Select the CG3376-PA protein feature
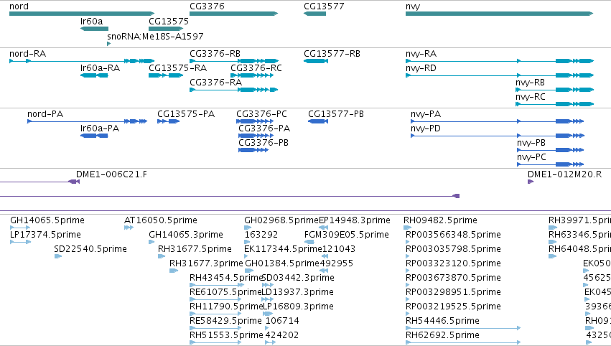This screenshot has height=346, width=611. [256, 136]
